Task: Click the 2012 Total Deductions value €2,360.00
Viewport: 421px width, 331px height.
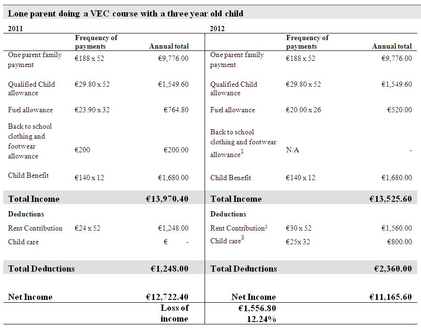Action: coord(393,268)
